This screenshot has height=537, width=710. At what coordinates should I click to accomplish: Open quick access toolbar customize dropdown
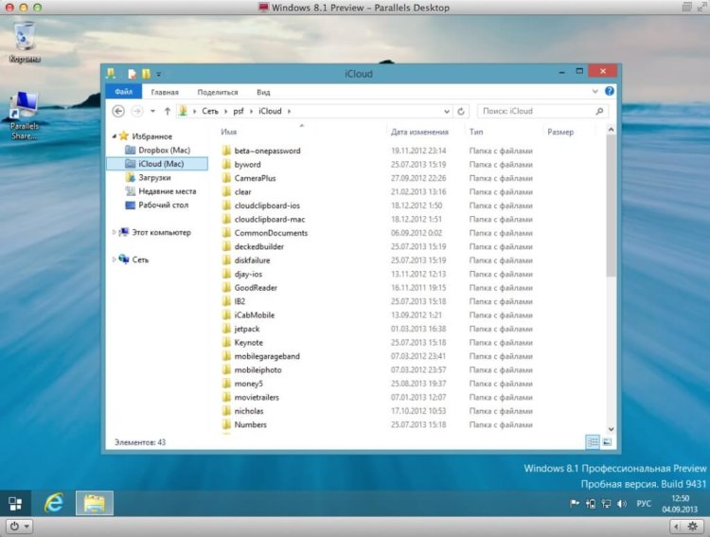click(x=159, y=74)
